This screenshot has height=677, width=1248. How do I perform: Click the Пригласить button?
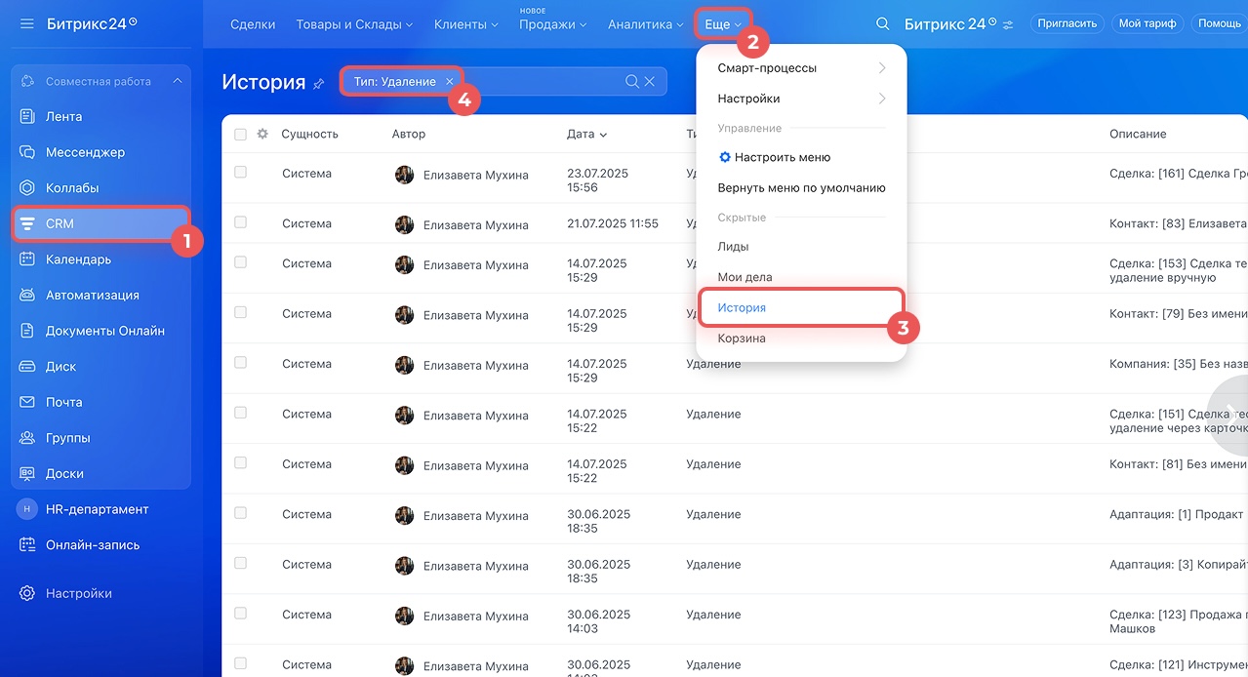1067,23
